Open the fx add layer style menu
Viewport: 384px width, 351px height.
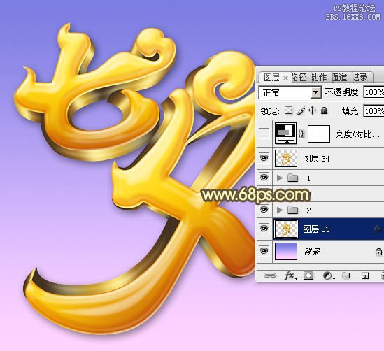pos(290,276)
